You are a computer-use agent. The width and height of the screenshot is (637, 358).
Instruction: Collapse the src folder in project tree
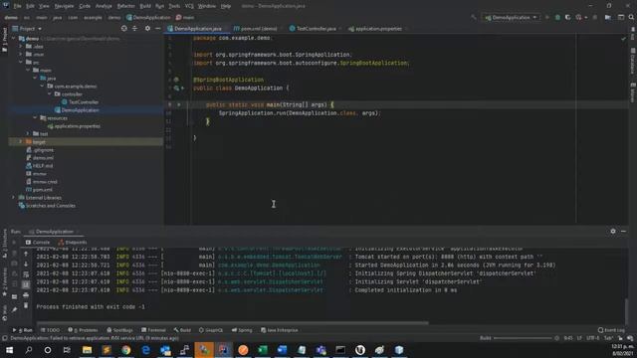pyautogui.click(x=21, y=62)
